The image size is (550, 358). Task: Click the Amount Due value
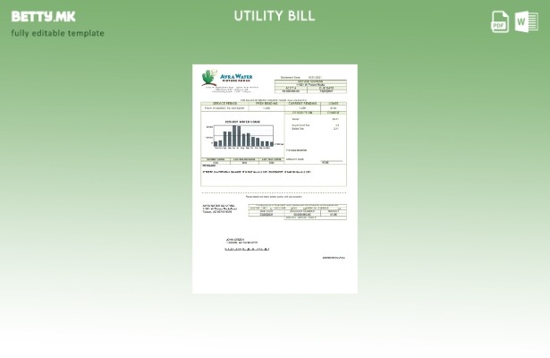click(325, 162)
